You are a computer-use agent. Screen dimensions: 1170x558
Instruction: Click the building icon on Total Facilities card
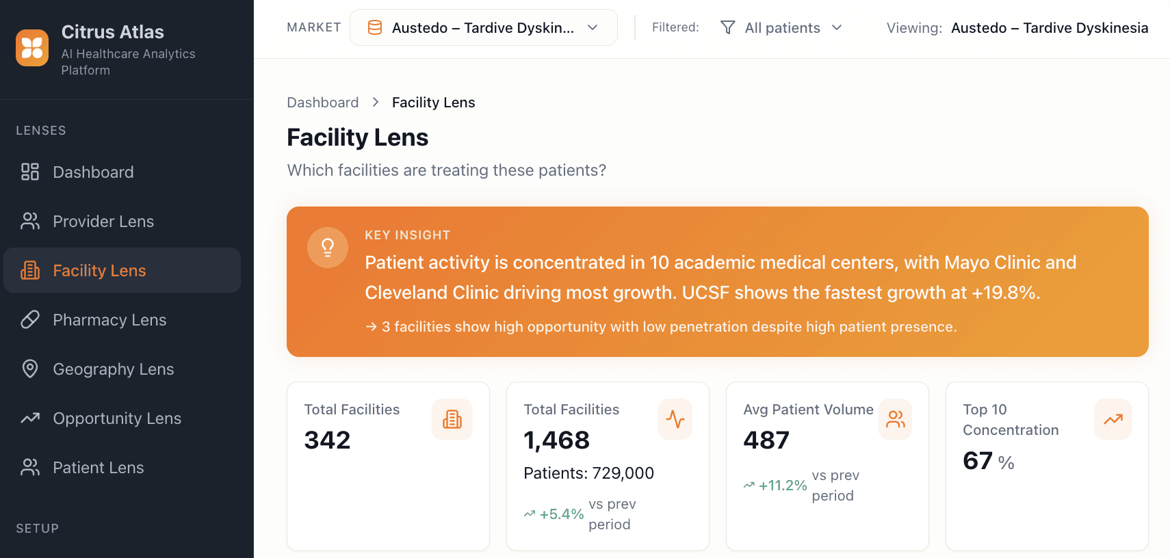tap(452, 419)
